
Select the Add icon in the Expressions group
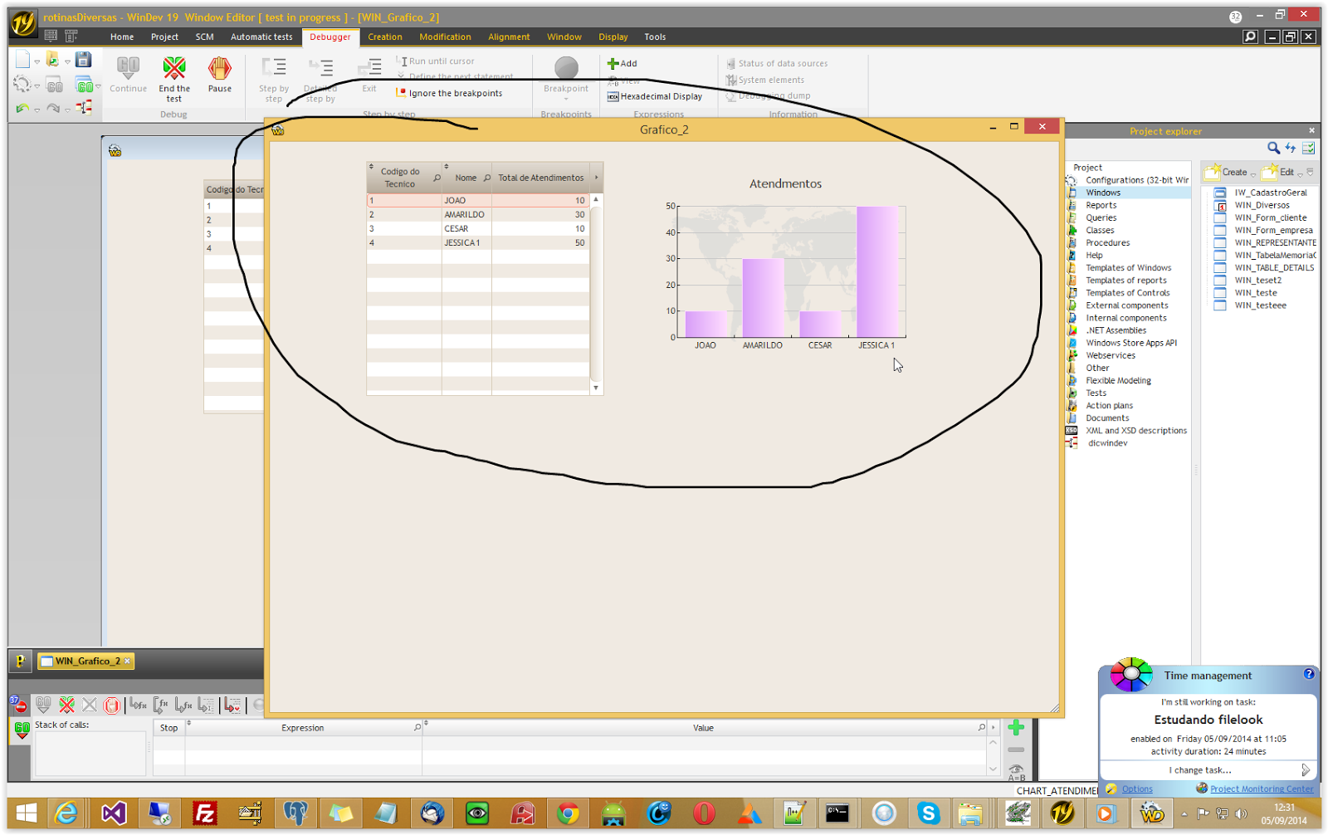tap(621, 63)
